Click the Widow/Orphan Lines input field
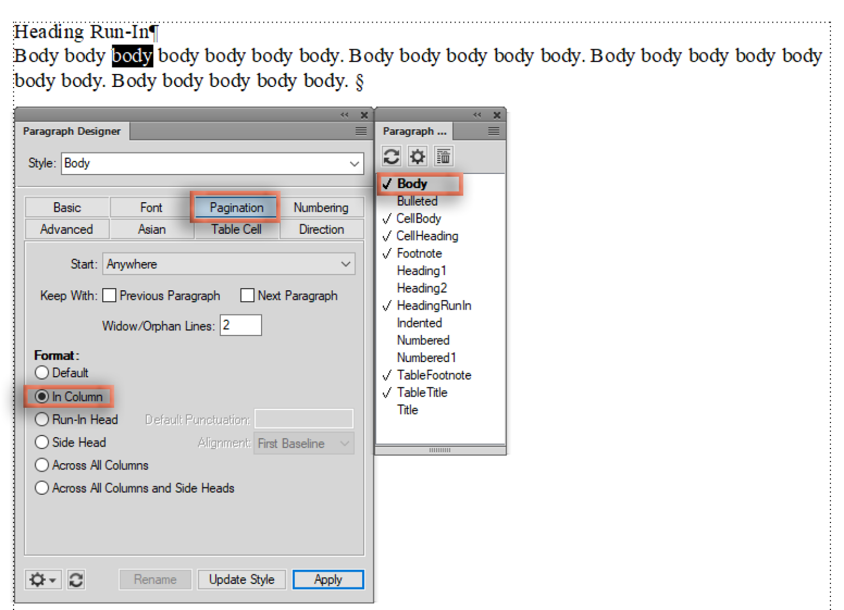The height and width of the screenshot is (610, 844). coord(241,325)
